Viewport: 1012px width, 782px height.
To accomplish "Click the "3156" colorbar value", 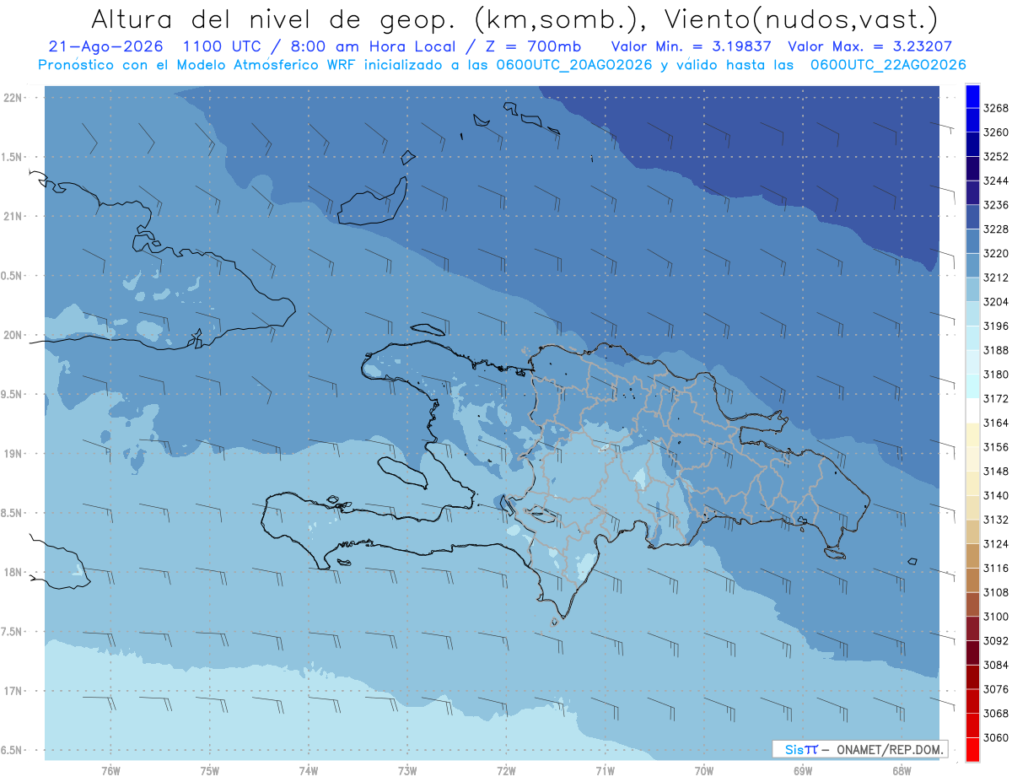I will click(996, 447).
